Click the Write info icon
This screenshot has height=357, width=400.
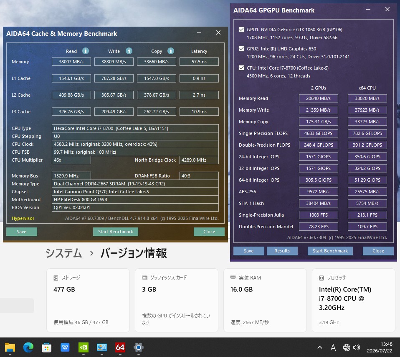[129, 51]
